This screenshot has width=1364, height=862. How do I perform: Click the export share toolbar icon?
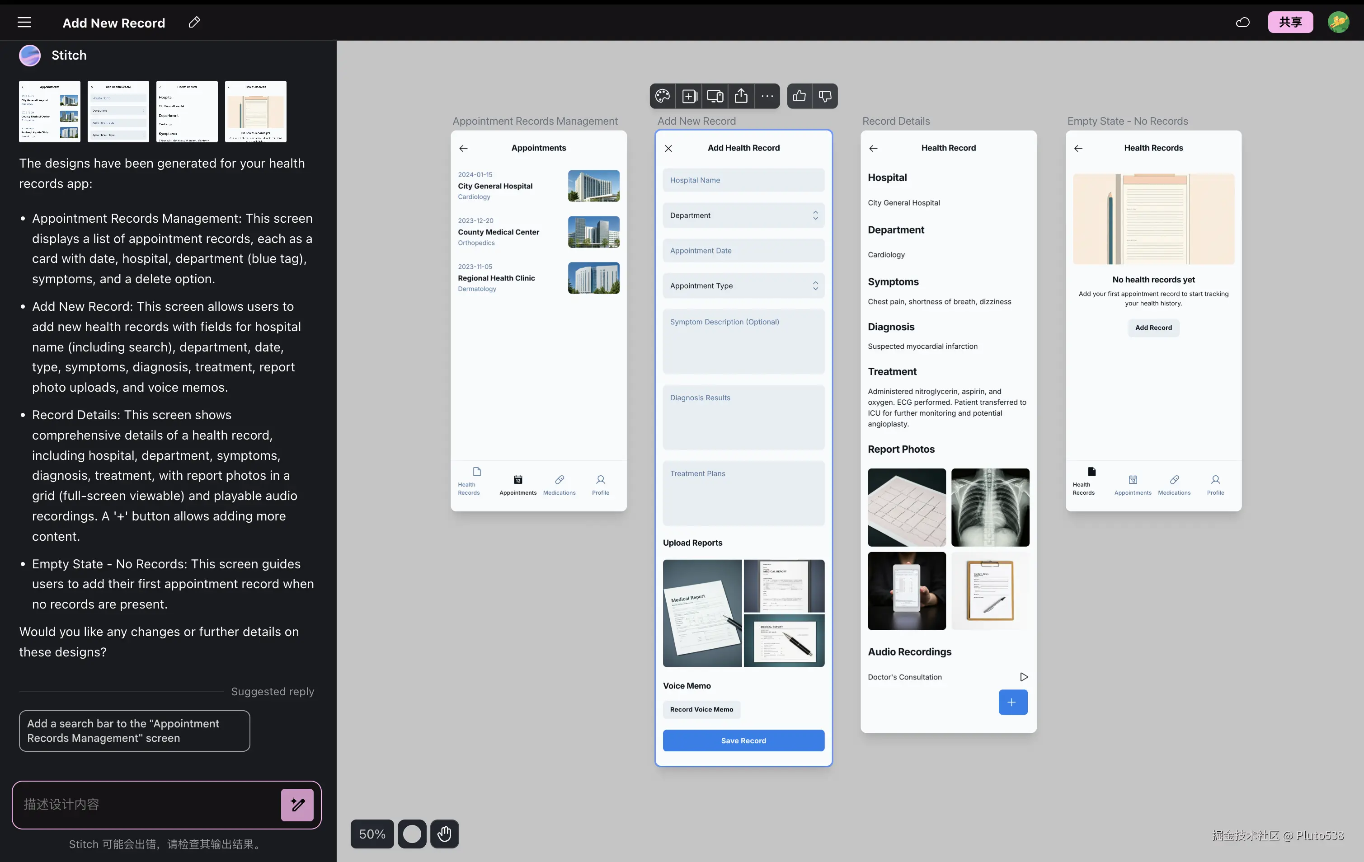click(x=741, y=96)
